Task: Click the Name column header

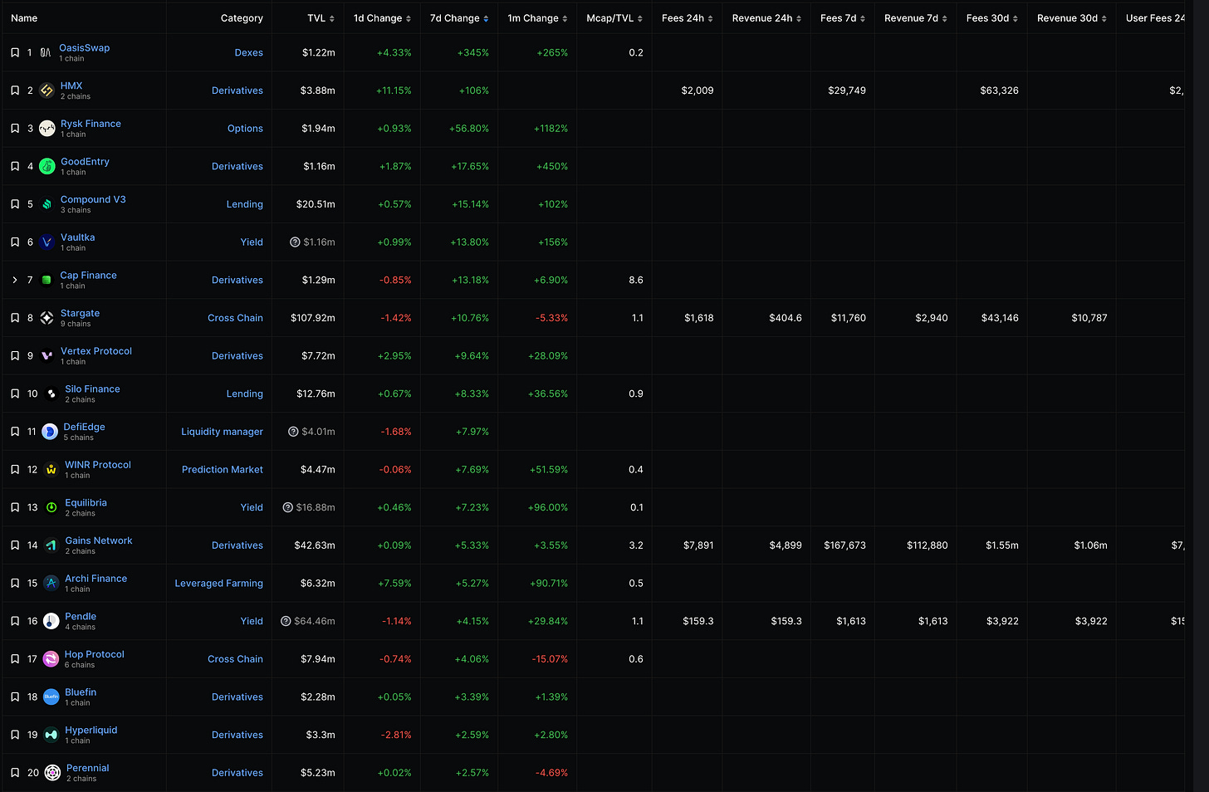Action: 24,18
